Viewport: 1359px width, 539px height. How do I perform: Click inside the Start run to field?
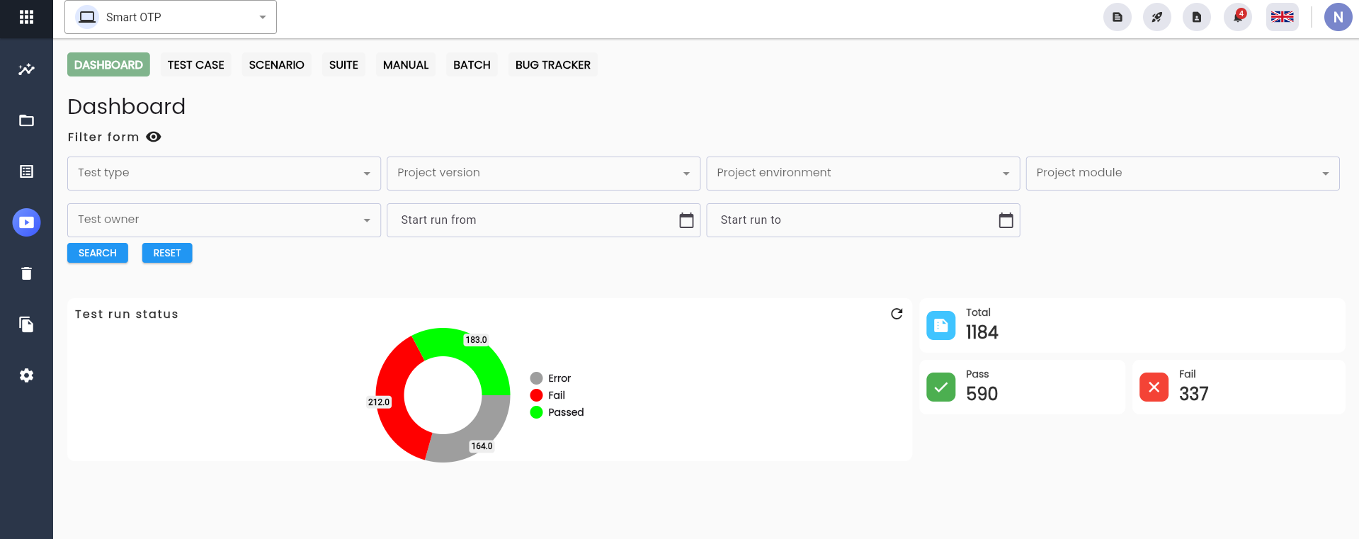click(x=863, y=220)
